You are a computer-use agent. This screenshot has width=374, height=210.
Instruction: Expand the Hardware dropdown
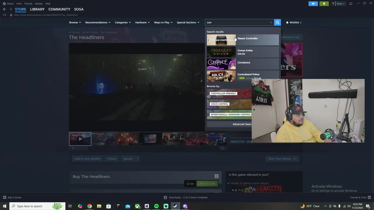(142, 22)
